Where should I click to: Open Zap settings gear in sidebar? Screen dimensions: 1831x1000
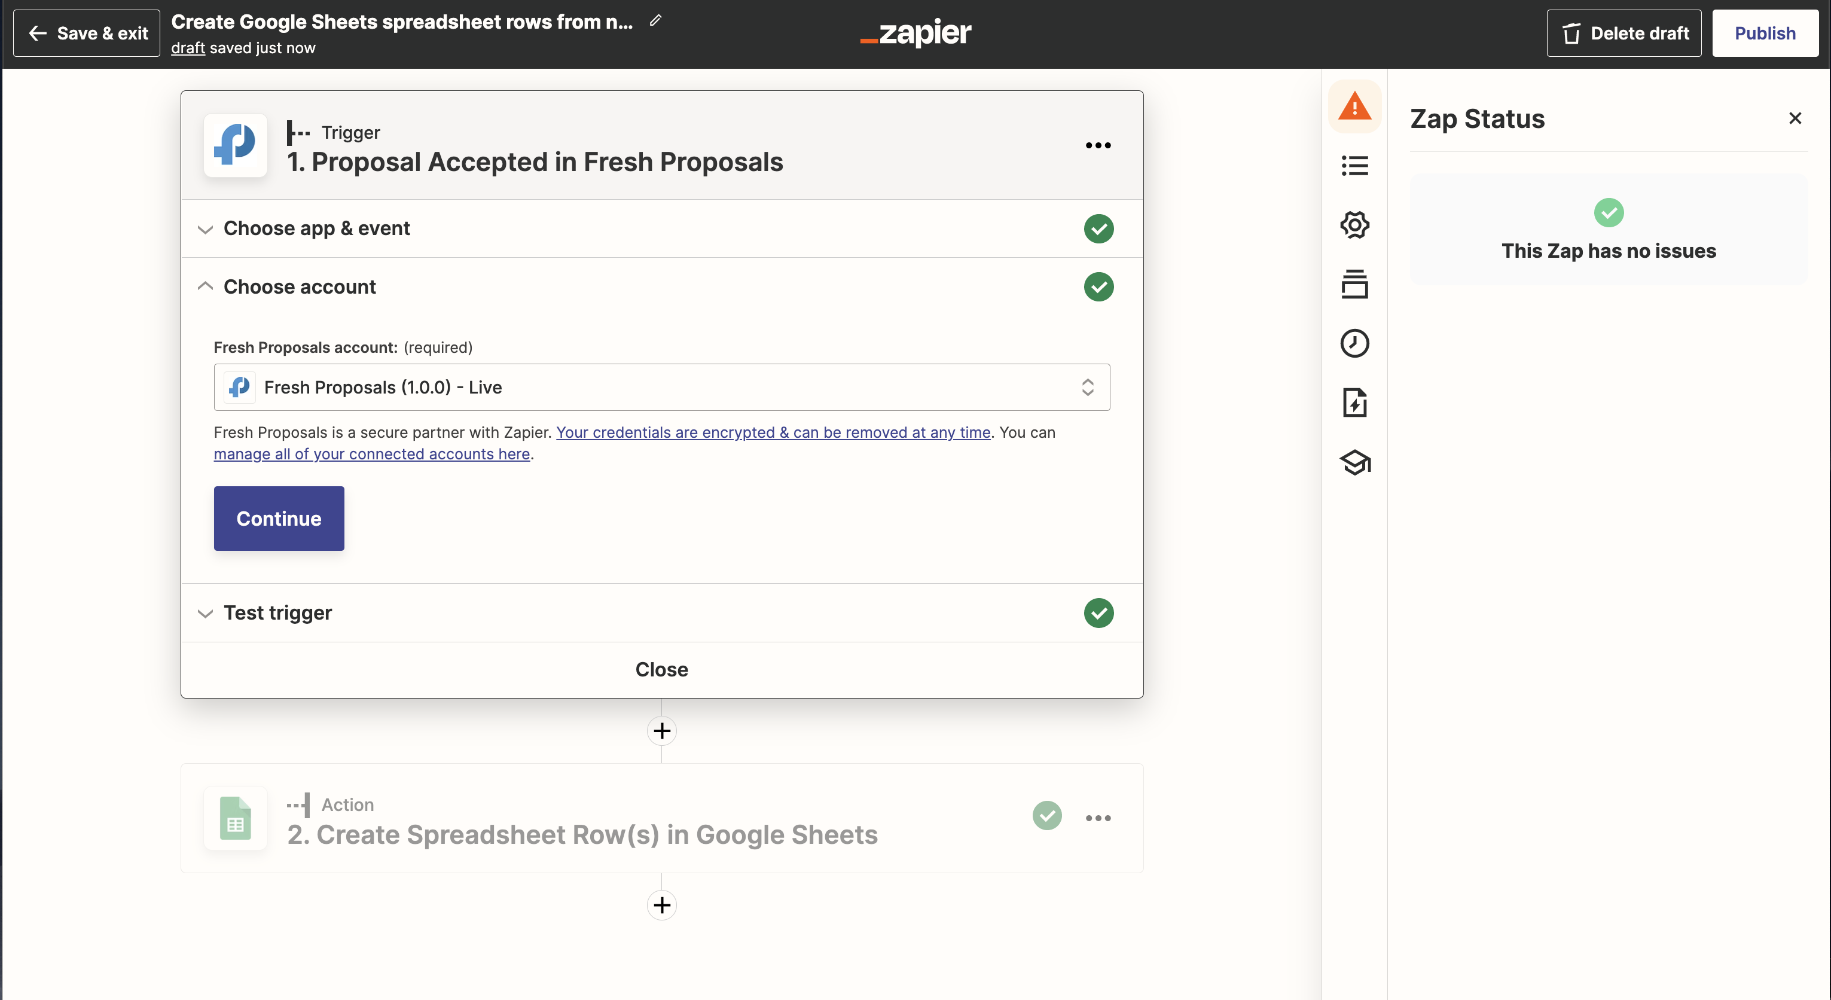(x=1354, y=225)
